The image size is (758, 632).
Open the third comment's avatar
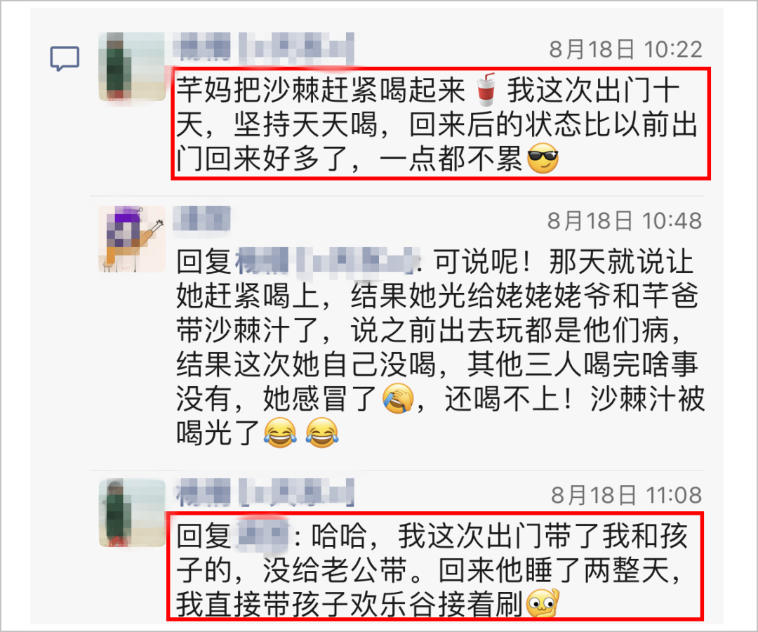[132, 513]
